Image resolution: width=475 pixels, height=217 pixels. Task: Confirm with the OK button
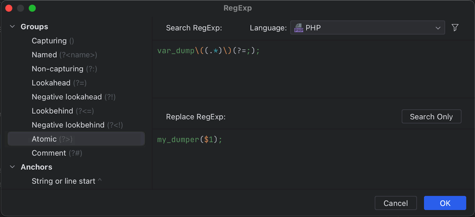click(x=445, y=203)
